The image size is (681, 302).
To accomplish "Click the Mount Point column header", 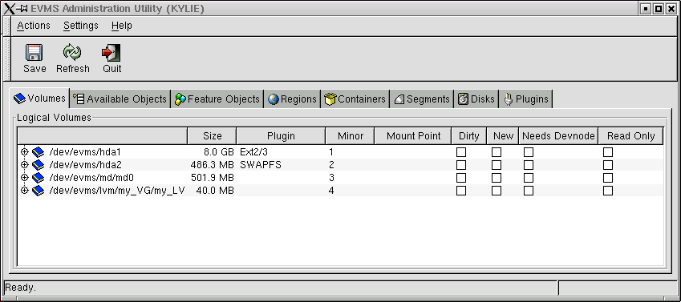I will tap(413, 136).
